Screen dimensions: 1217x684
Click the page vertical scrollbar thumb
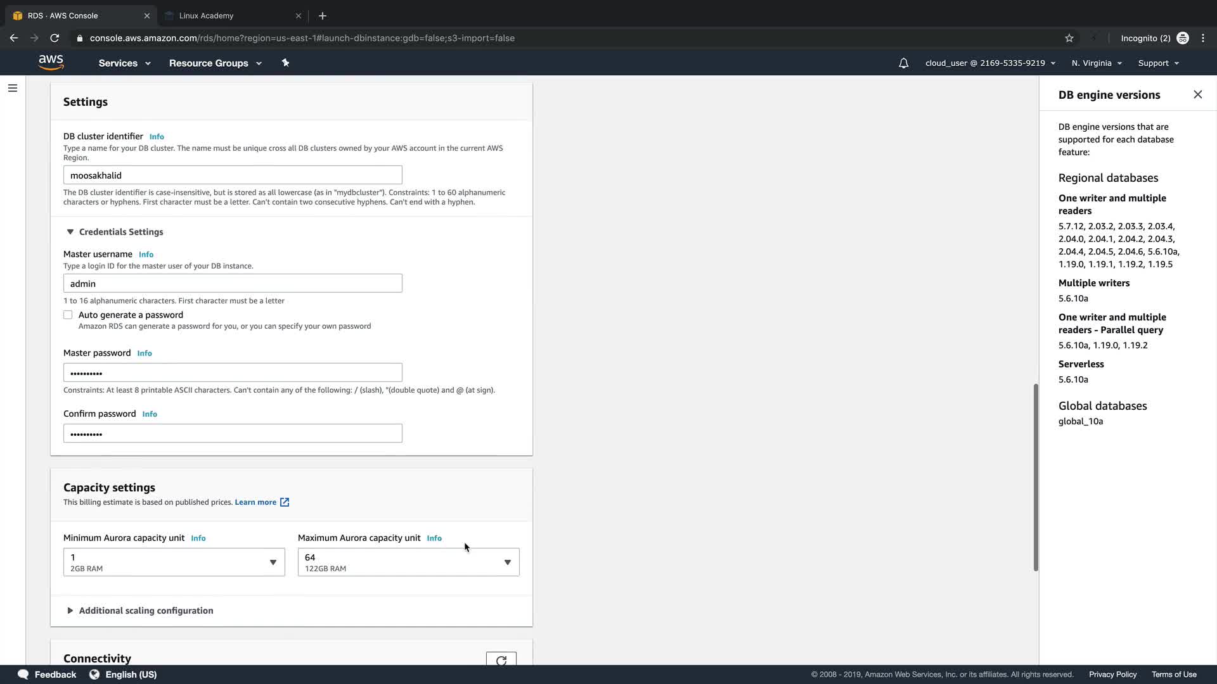[1036, 476]
